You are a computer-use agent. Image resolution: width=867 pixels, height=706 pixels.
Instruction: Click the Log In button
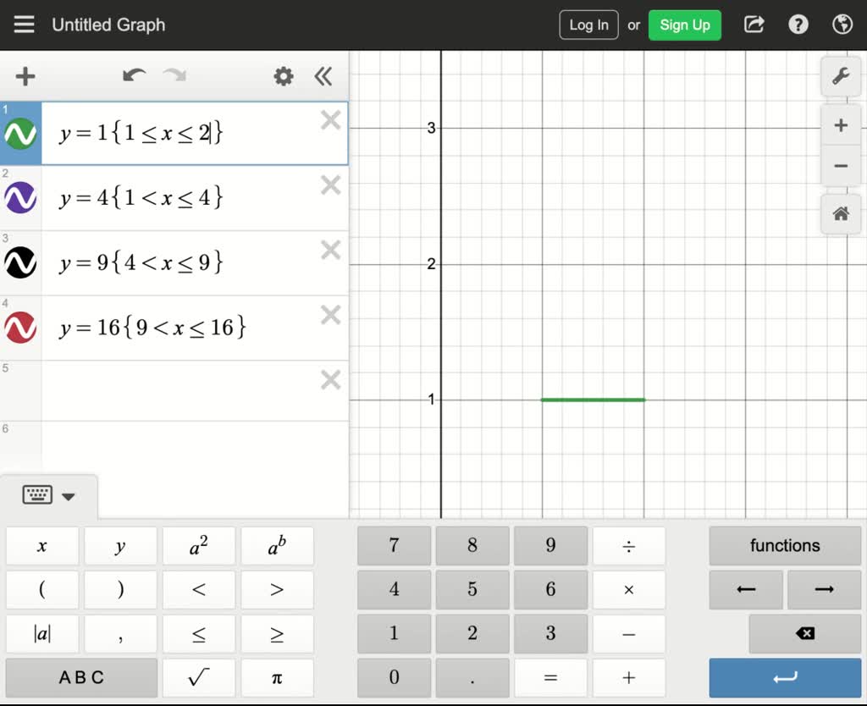(588, 25)
